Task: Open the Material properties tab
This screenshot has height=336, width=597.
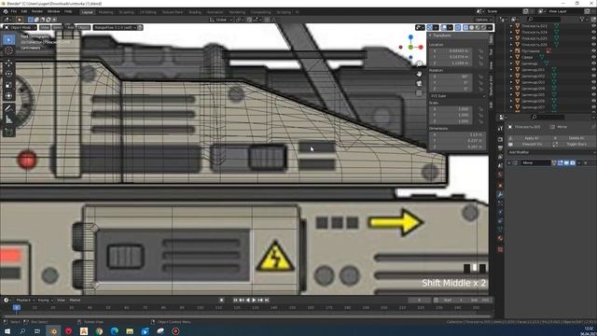Action: 500,239
